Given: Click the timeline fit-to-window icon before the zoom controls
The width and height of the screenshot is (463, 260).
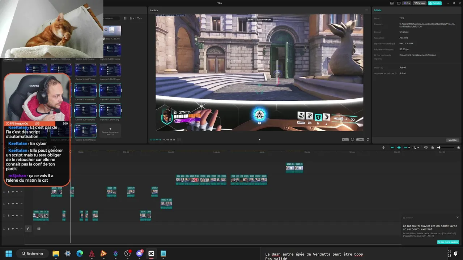Looking at the screenshot, I should (426, 147).
